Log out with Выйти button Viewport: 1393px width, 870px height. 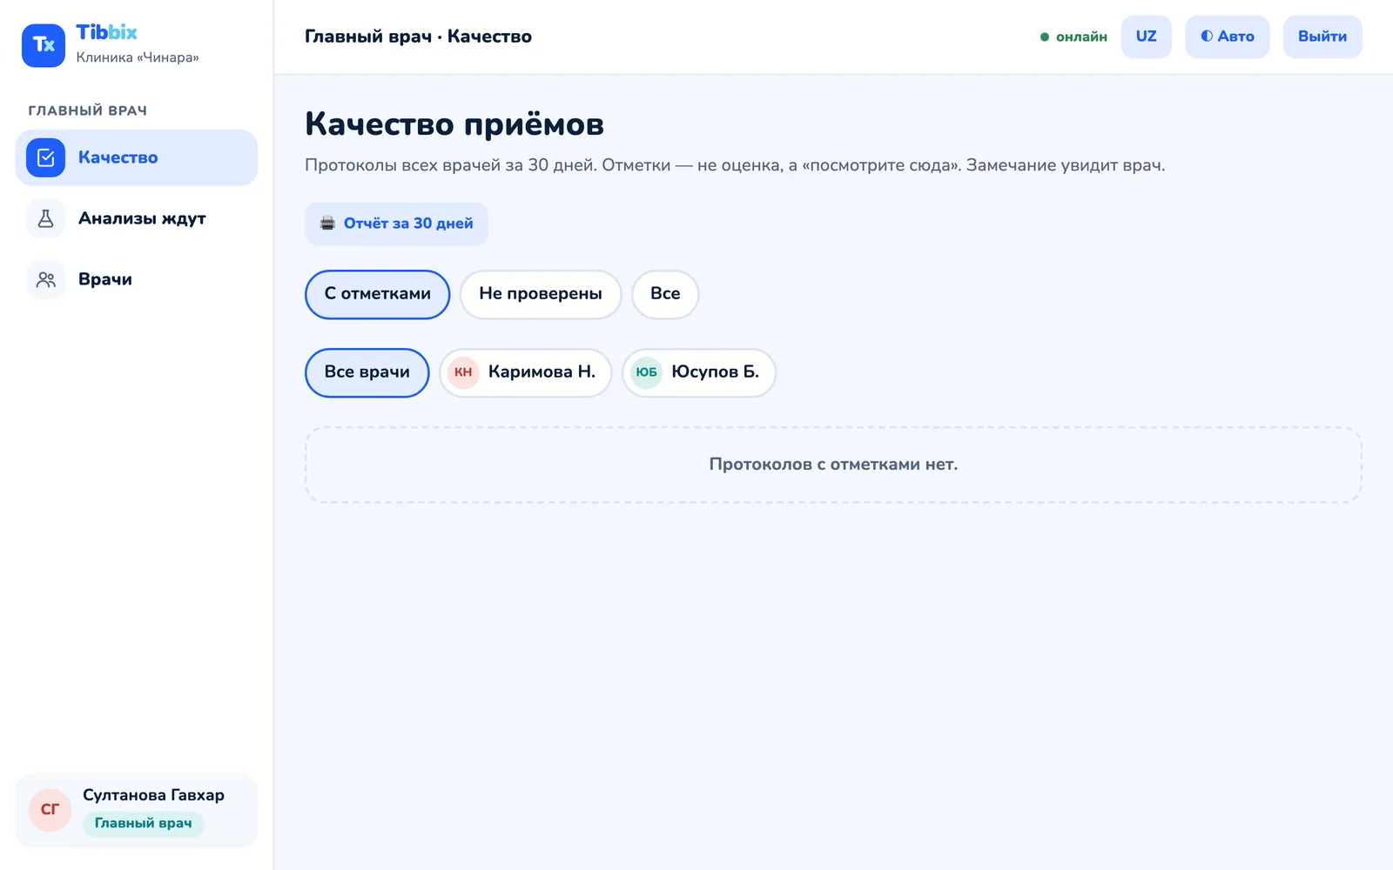1322,37
